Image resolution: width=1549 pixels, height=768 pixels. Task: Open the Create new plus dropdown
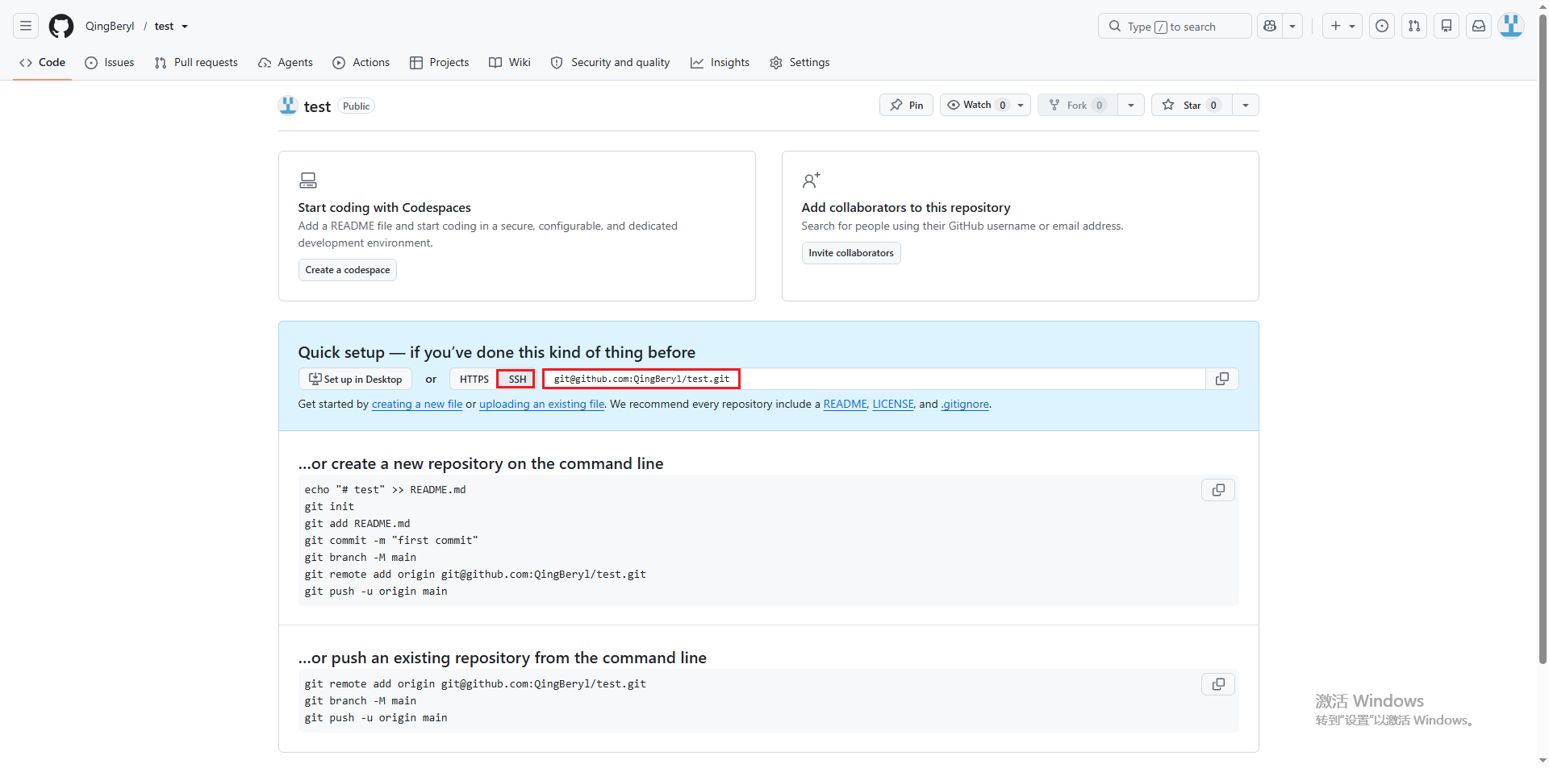point(1342,27)
